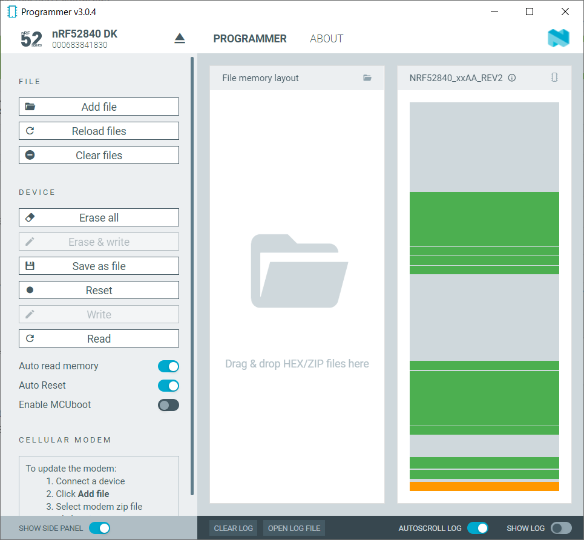
Task: Click the middle gray empty memory region
Action: pyautogui.click(x=484, y=317)
